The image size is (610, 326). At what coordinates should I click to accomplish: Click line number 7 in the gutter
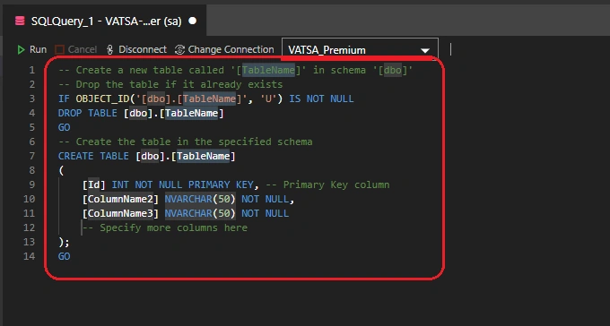pos(32,156)
